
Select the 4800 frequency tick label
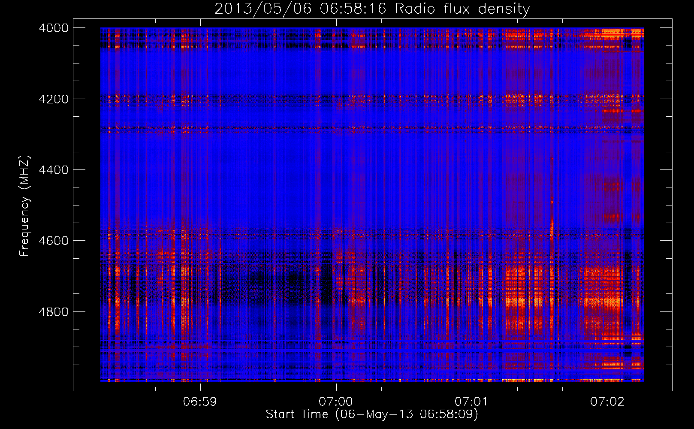coord(54,311)
